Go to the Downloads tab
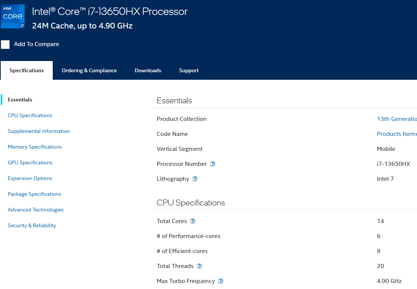Image resolution: width=417 pixels, height=289 pixels. pyautogui.click(x=148, y=70)
